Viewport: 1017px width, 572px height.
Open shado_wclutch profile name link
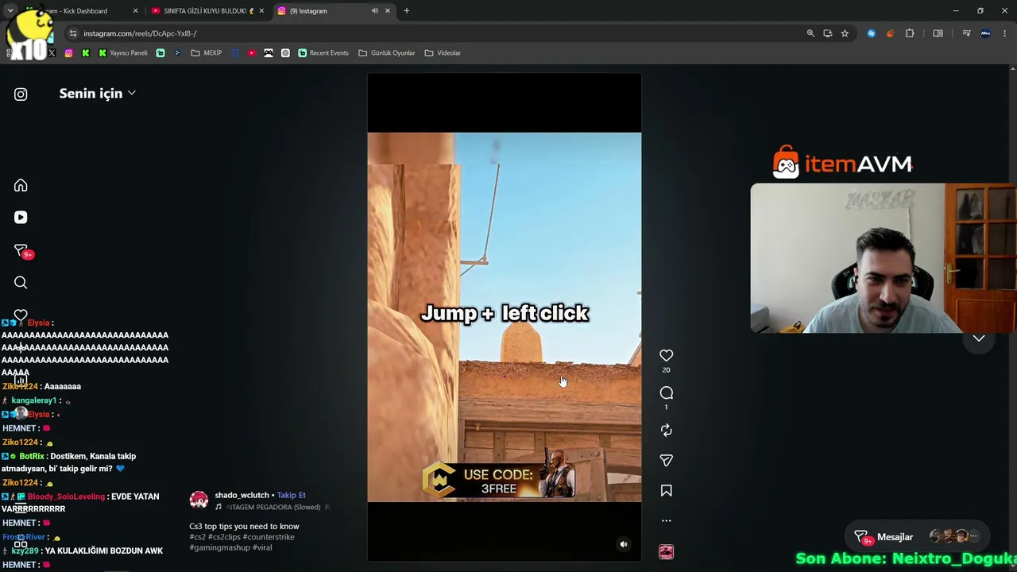pos(242,495)
